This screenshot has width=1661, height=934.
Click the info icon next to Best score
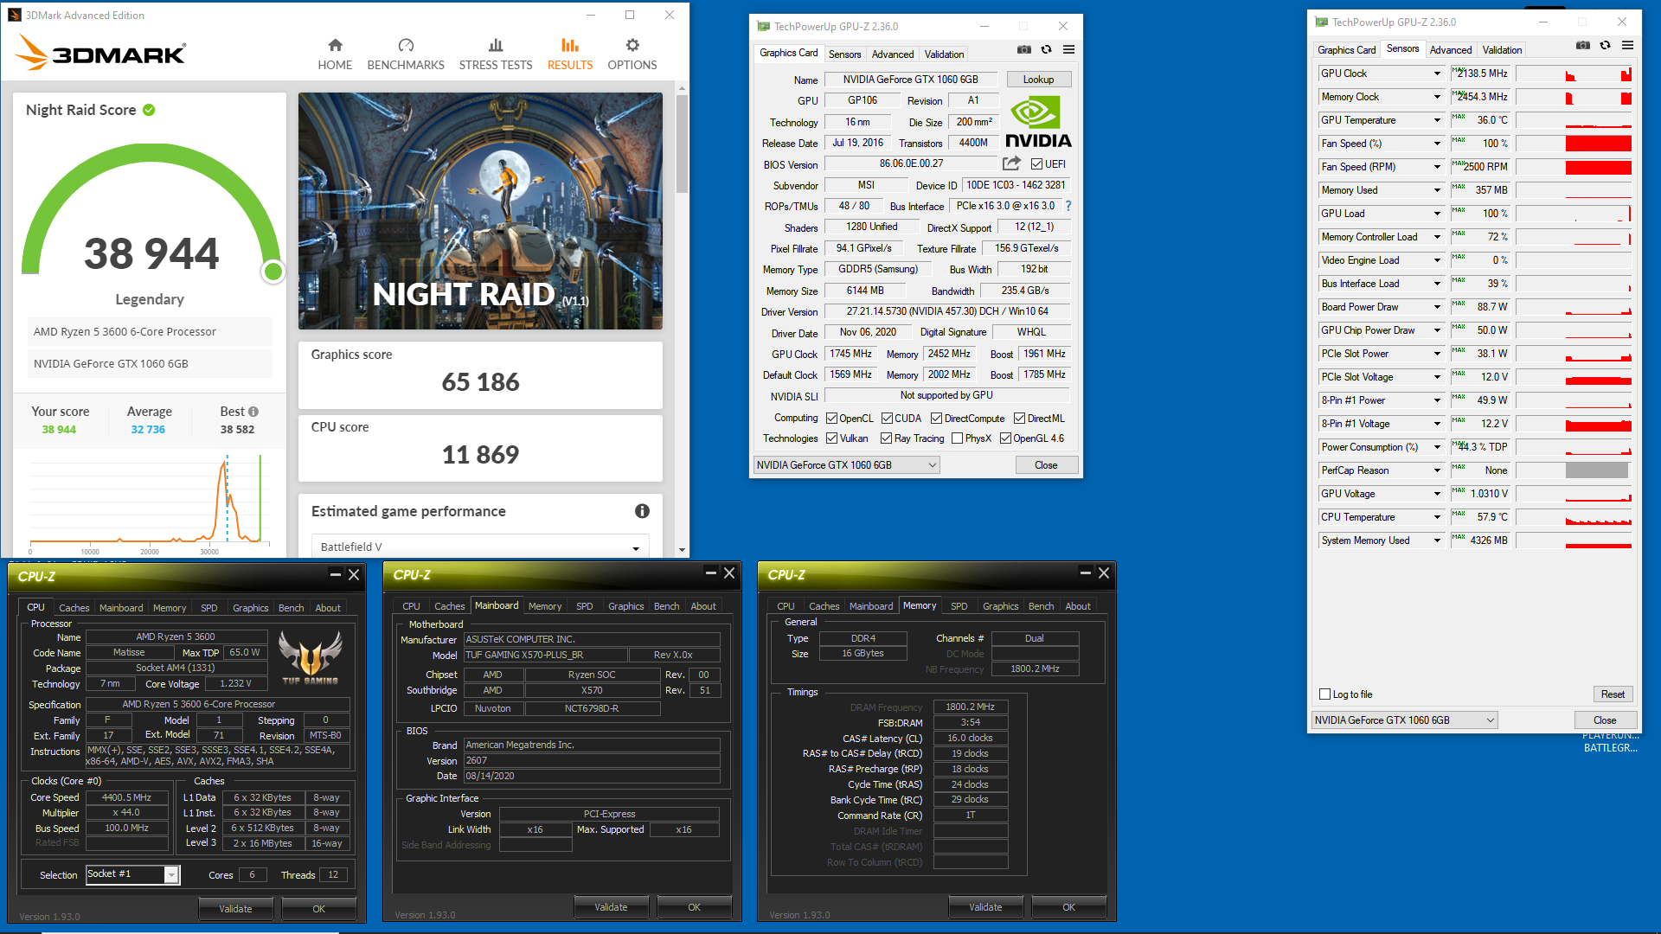tap(253, 412)
